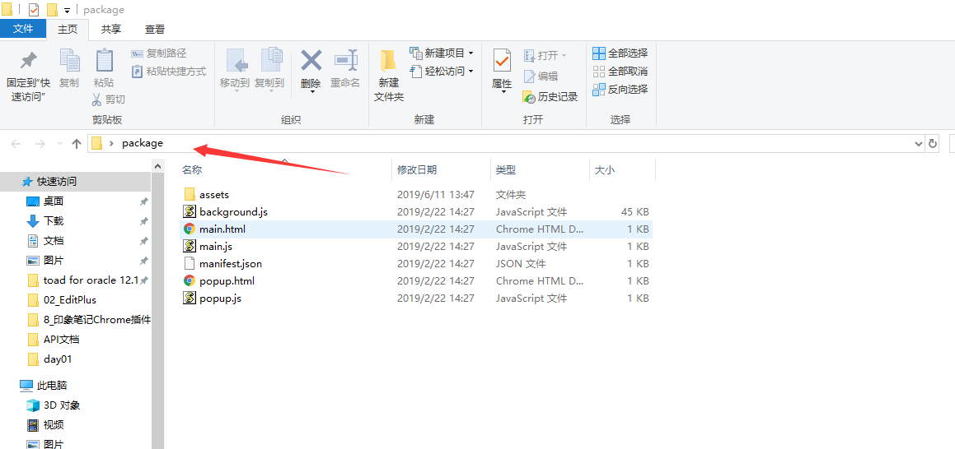955x449 pixels.
Task: Create a New folder (新建文件夹)
Action: 389,76
